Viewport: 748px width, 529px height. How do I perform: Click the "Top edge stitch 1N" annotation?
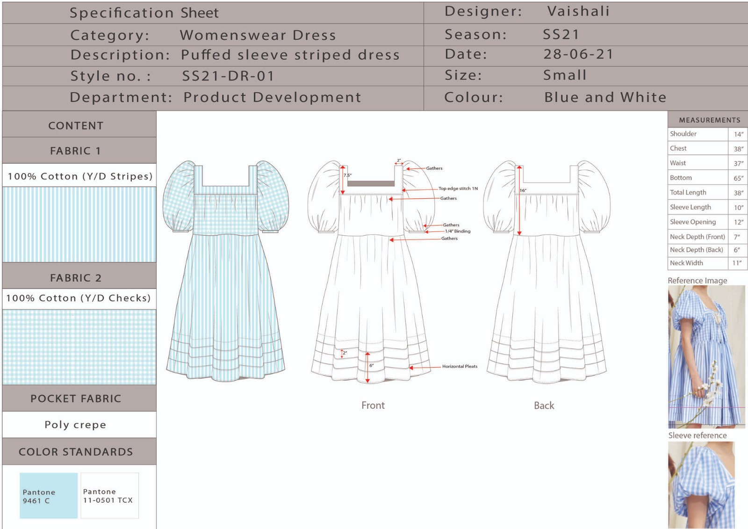coord(458,188)
